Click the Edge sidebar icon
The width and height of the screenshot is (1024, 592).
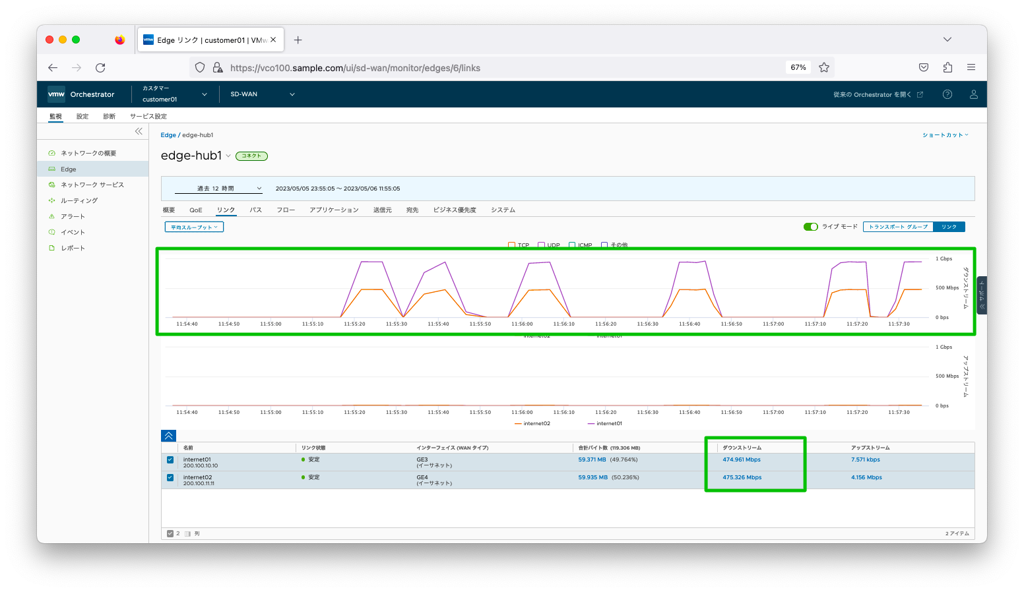51,169
